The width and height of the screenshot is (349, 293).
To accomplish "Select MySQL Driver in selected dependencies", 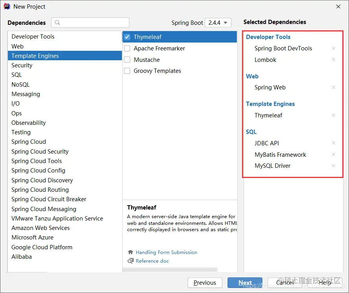I will (272, 166).
